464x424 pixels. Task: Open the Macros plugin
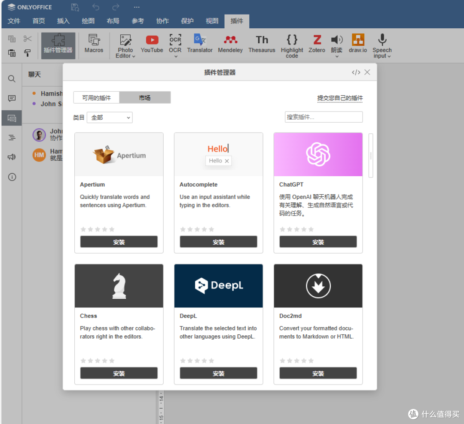click(94, 44)
